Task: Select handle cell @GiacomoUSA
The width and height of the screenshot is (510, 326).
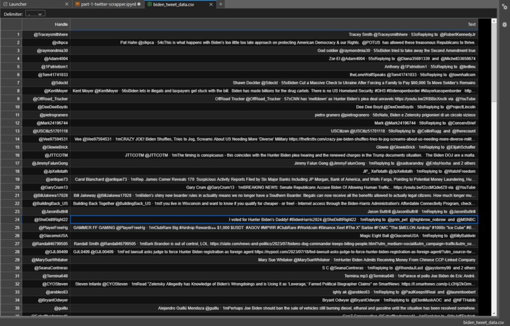Action: pyautogui.click(x=46, y=236)
